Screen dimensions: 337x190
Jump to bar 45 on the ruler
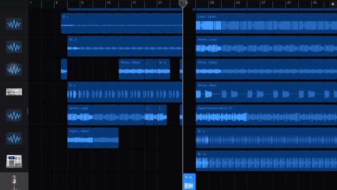(315, 3)
